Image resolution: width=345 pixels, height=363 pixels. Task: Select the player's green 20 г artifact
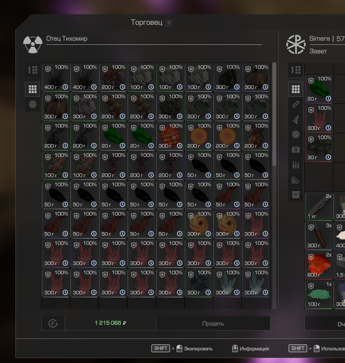tap(319, 89)
